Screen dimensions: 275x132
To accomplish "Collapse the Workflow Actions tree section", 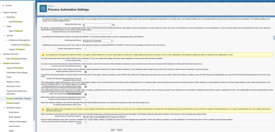I will pyautogui.click(x=4, y=108).
